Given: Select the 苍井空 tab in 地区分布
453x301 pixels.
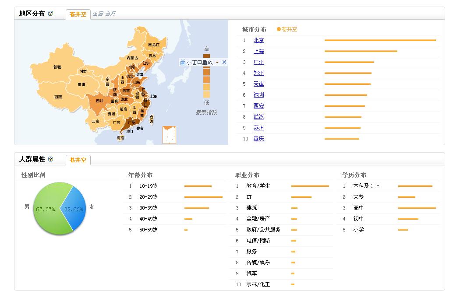Looking at the screenshot, I should pyautogui.click(x=78, y=14).
